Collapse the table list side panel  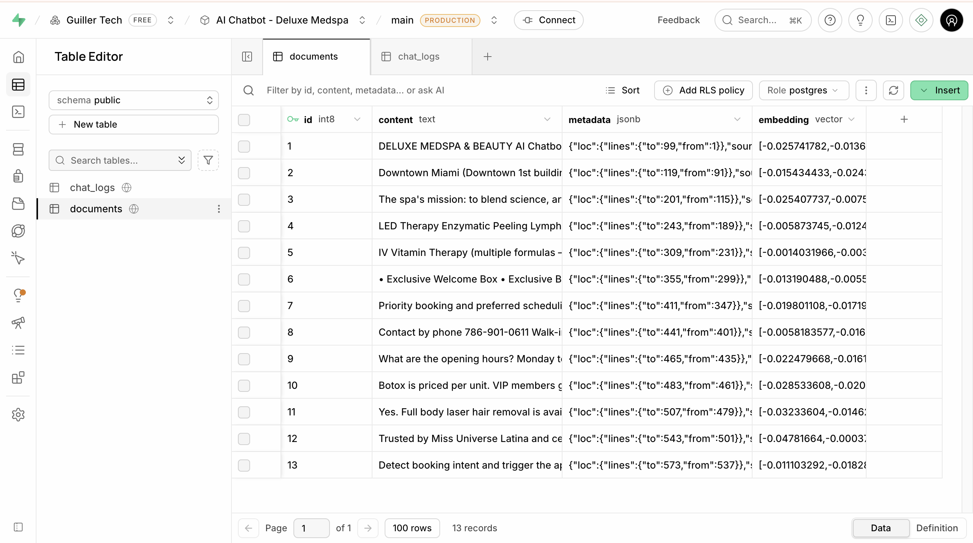[247, 57]
